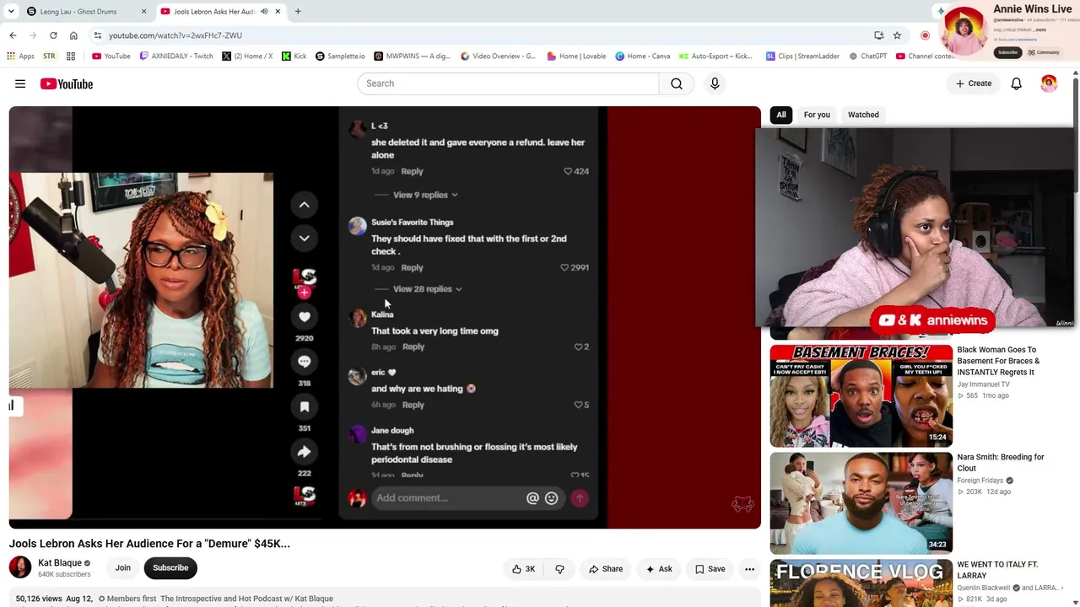This screenshot has height=607, width=1080.
Task: Select the Watched filter chip
Action: point(863,115)
